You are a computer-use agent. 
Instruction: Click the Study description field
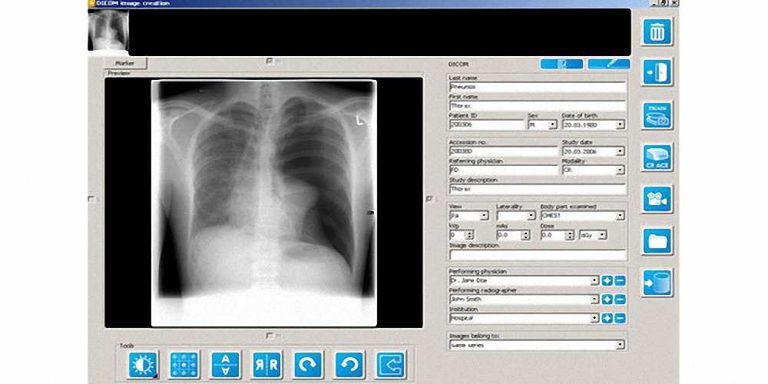pyautogui.click(x=538, y=189)
